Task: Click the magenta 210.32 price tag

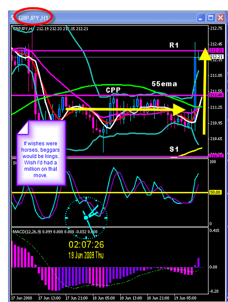Action: click(x=216, y=156)
